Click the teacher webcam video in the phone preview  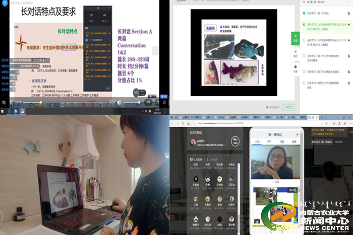(x=275, y=162)
